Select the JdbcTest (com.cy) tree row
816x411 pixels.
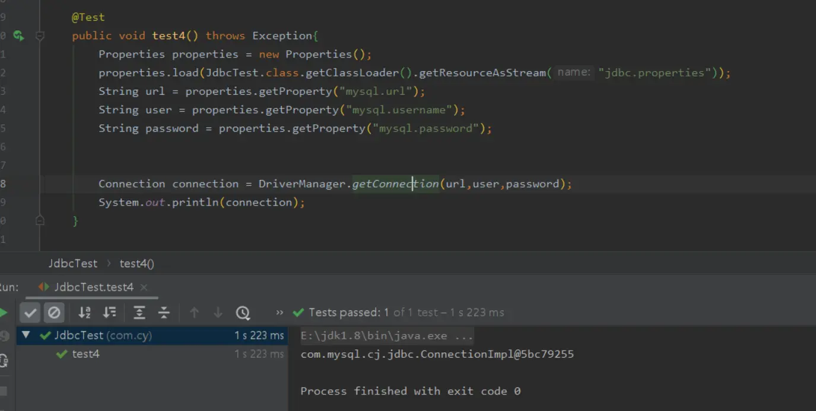pyautogui.click(x=152, y=336)
